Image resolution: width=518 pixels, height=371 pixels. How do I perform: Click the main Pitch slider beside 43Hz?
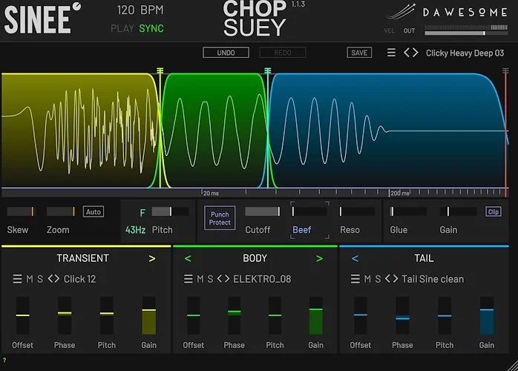170,211
